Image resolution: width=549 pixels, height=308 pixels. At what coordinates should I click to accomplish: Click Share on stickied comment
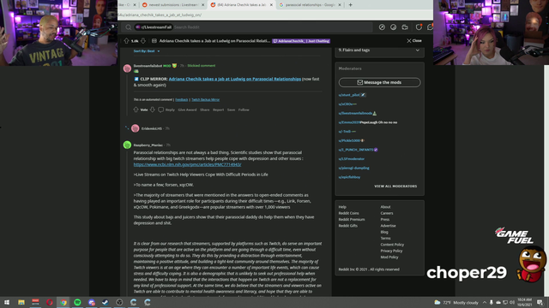tap(205, 110)
